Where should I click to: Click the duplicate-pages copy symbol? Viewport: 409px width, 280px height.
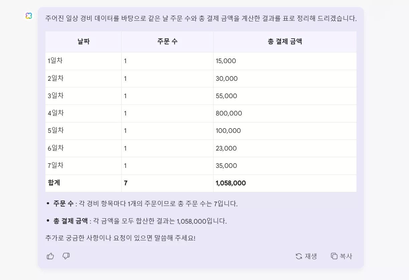click(333, 256)
